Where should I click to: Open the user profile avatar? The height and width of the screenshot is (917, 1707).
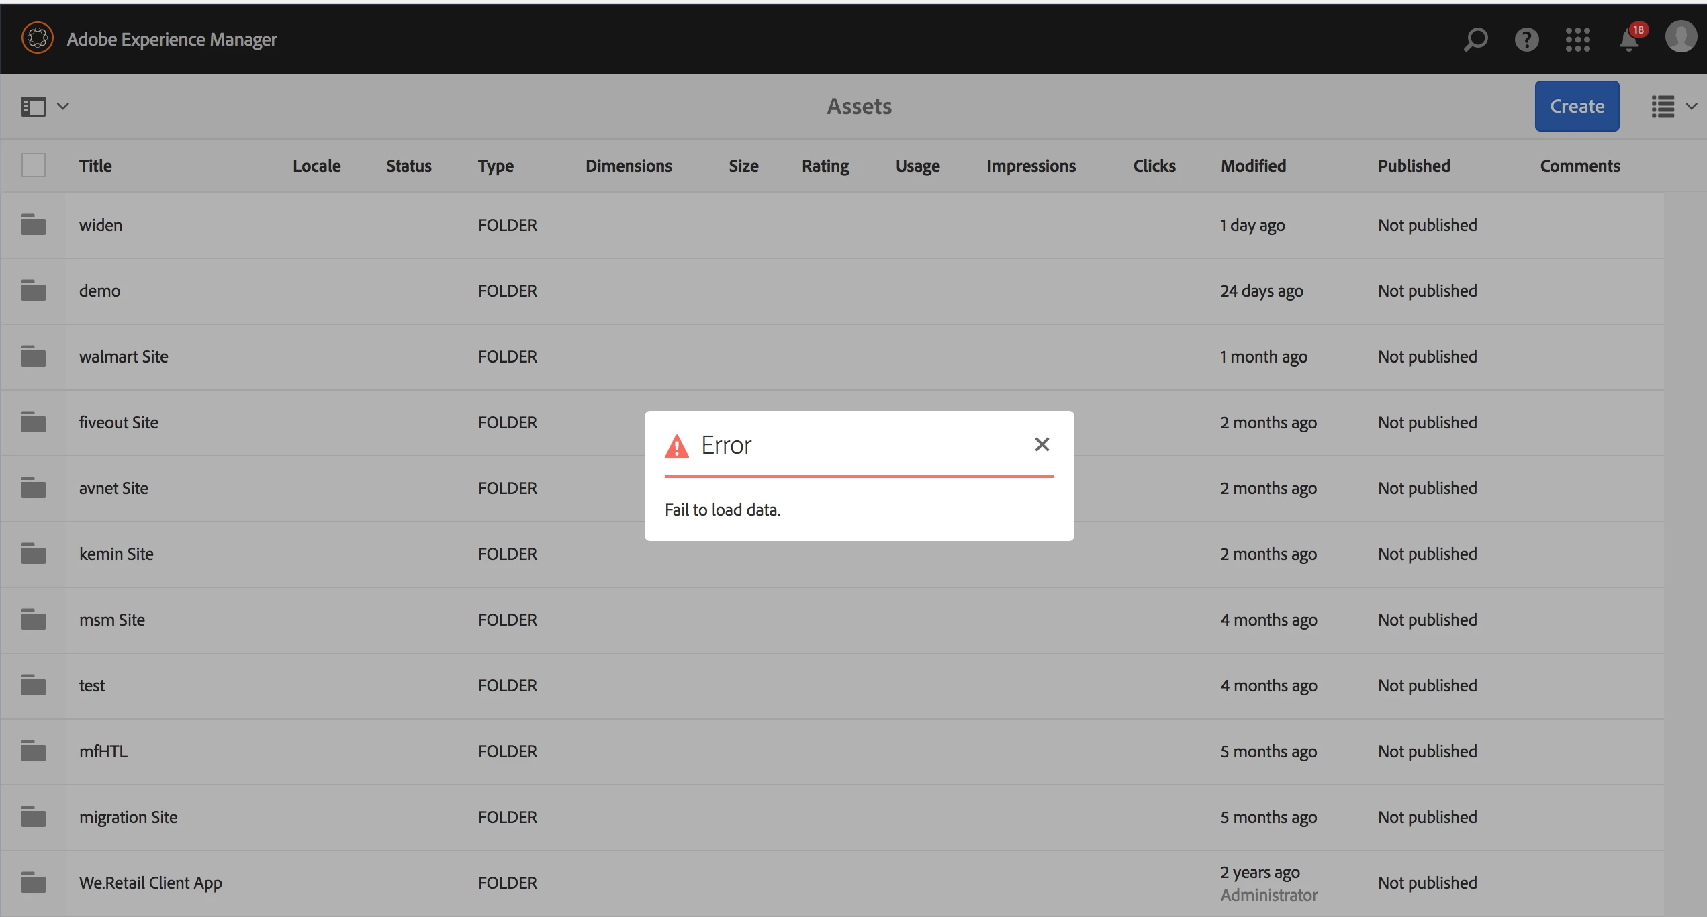(1681, 37)
